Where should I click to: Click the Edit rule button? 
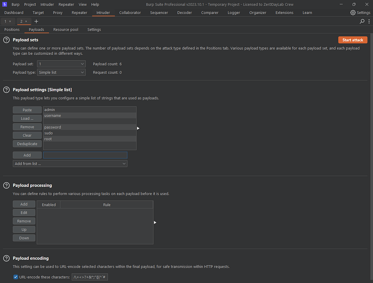pos(24,213)
